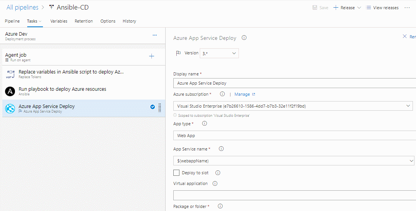
Task: Click the Replace Tokens task icon
Action: (10, 74)
